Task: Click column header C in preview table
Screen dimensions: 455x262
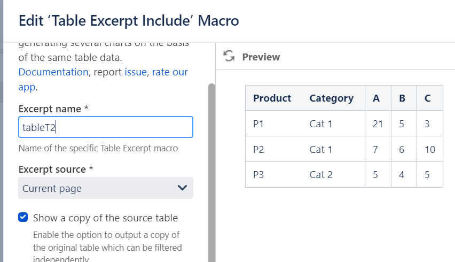Action: coord(427,98)
